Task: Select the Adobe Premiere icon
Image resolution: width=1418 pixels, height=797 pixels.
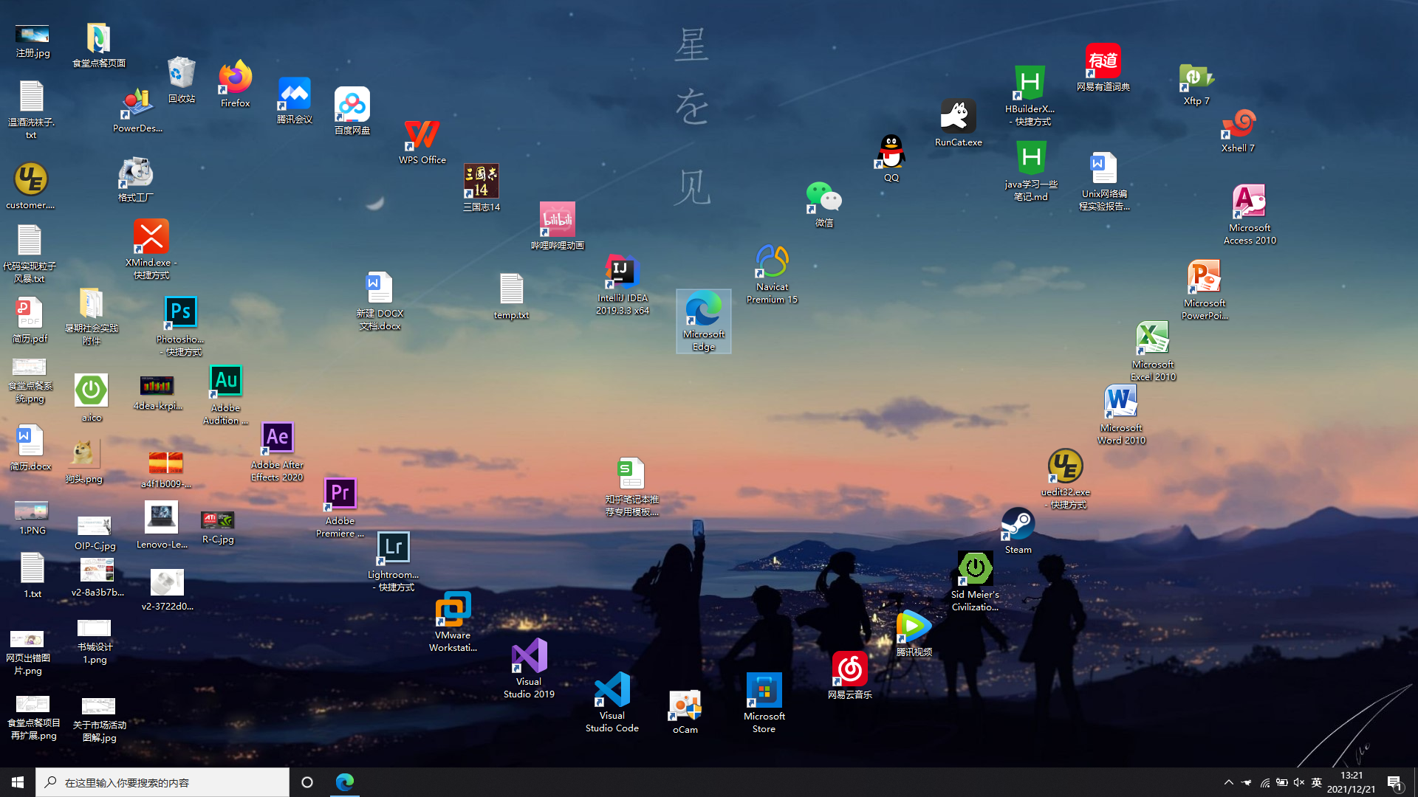Action: tap(340, 508)
